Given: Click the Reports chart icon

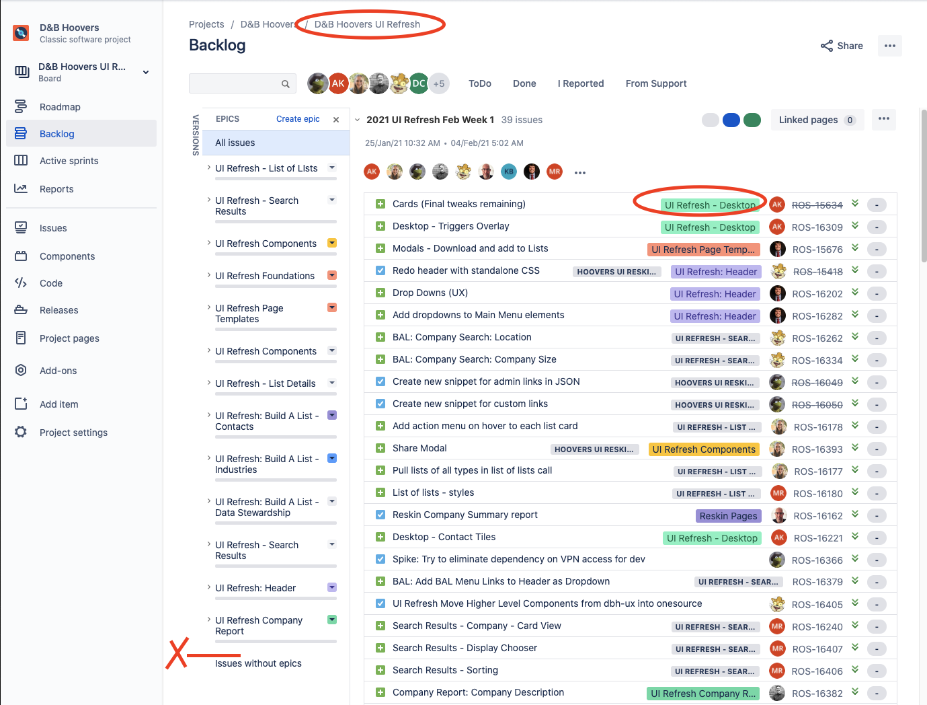Looking at the screenshot, I should 21,188.
